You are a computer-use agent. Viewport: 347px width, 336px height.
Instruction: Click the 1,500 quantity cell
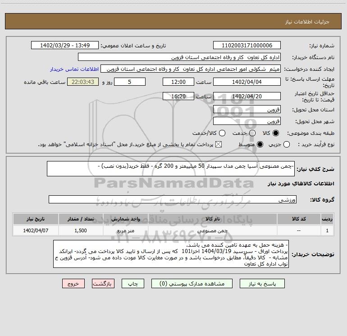pyautogui.click(x=81, y=230)
